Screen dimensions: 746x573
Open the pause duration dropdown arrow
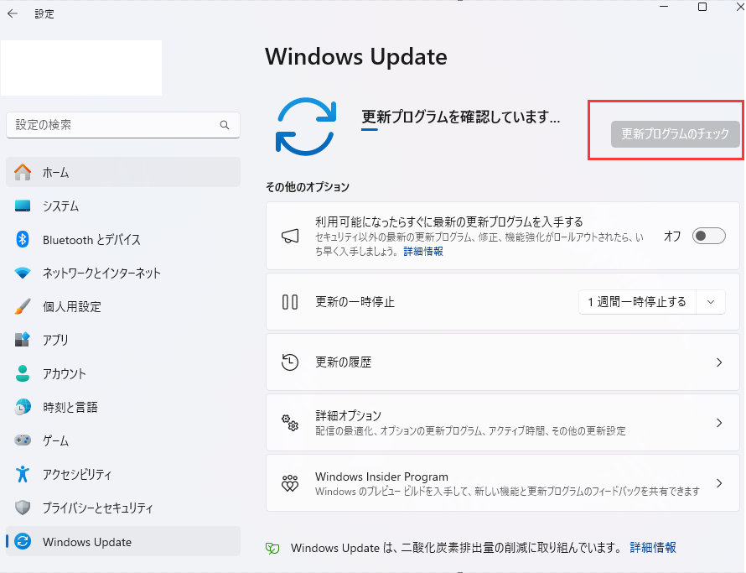[711, 302]
